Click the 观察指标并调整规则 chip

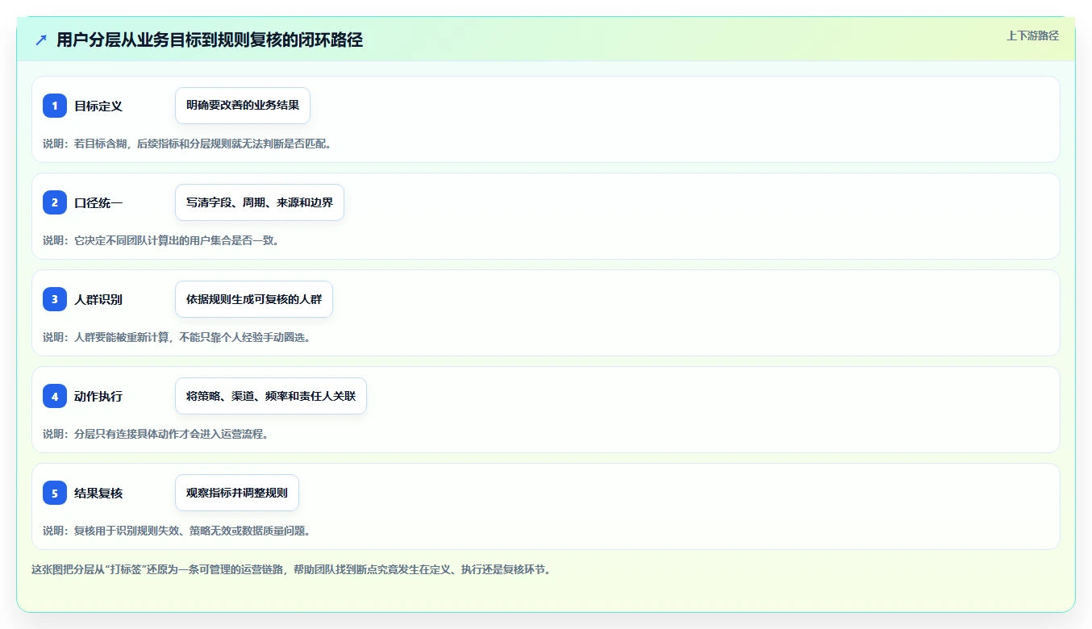point(237,493)
